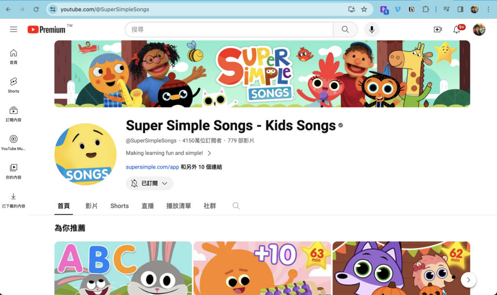The image size is (497, 295).
Task: Open the create video icon
Action: (438, 30)
